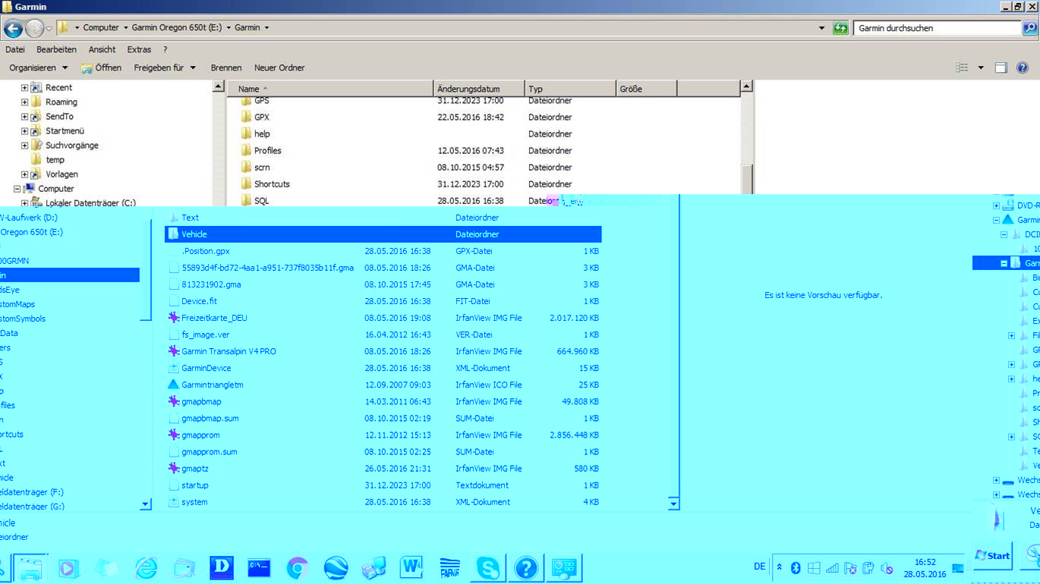This screenshot has height=584, width=1040.
Task: Click the back navigation arrow button
Action: click(x=13, y=28)
